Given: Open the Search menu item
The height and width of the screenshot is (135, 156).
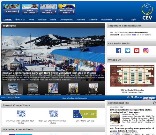Looking at the screenshot, I should [x=119, y=19].
